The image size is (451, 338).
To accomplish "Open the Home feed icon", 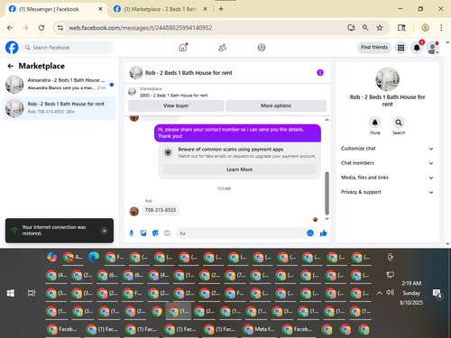I will (183, 48).
